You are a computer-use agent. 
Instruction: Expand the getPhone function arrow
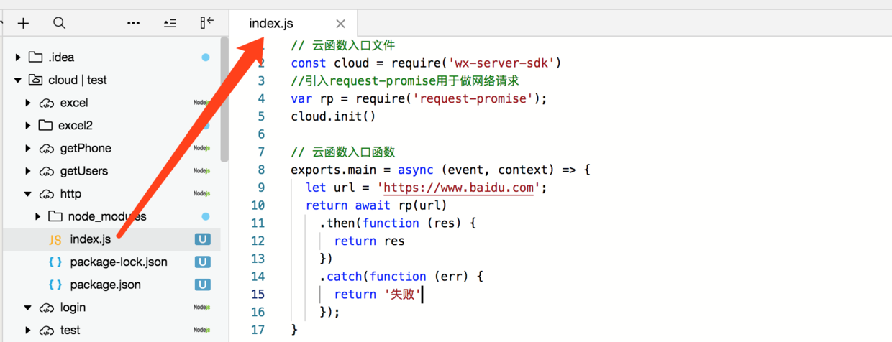(x=28, y=149)
